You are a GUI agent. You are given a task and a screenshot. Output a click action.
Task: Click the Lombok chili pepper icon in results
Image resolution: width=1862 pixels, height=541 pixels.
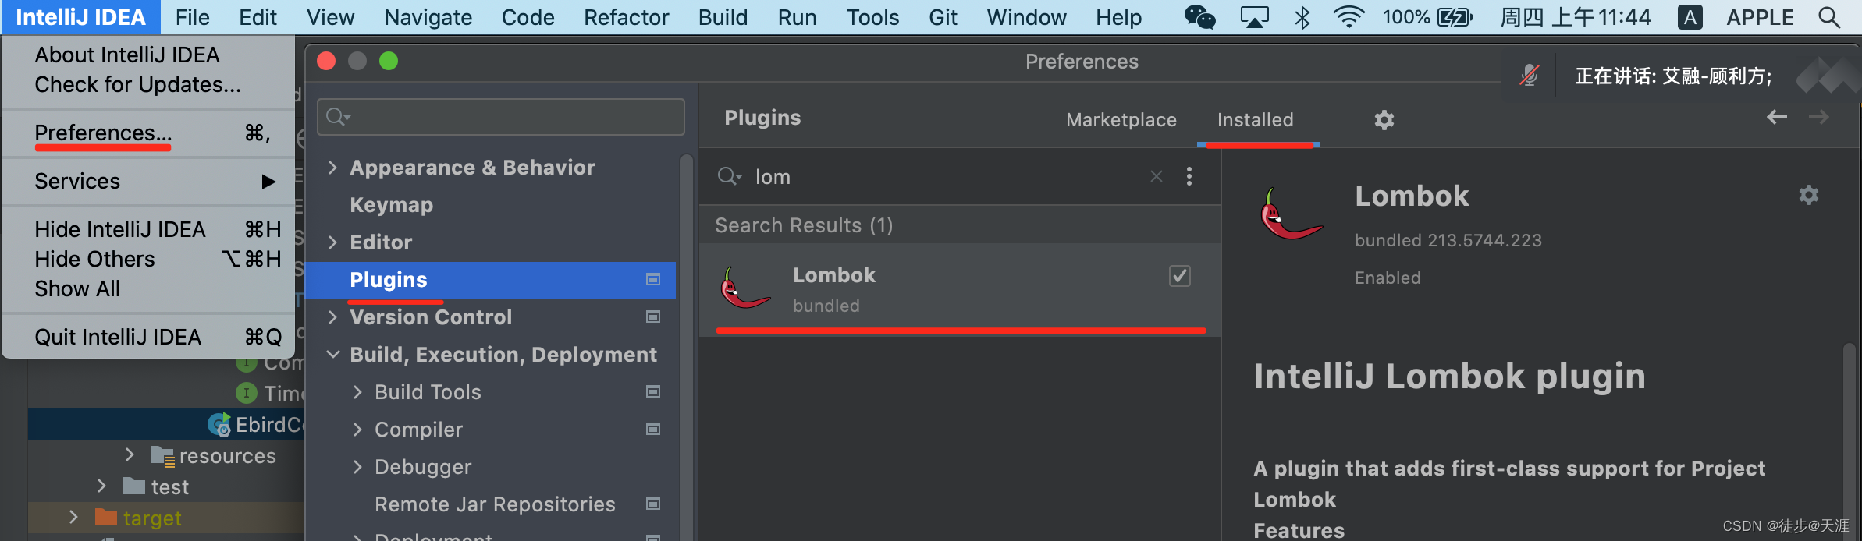click(x=745, y=288)
